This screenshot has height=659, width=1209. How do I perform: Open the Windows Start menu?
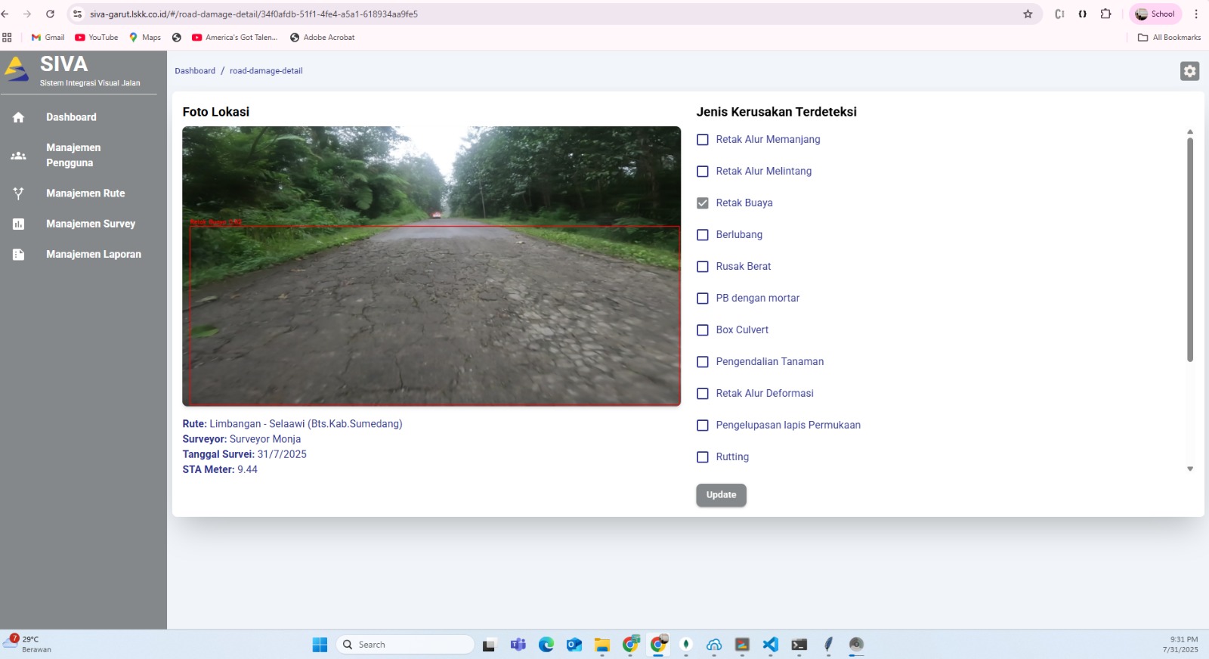(x=320, y=645)
